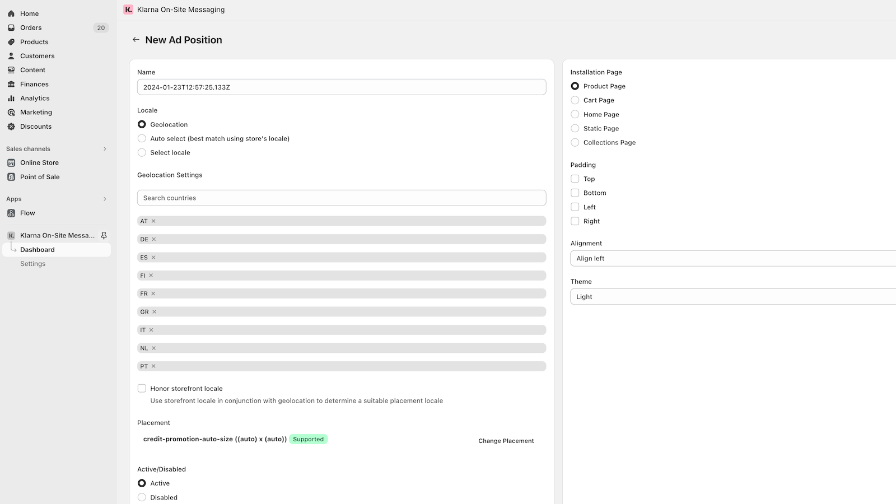Click the pin icon next to Klarna On-Site Messaging
This screenshot has width=896, height=504.
tap(104, 235)
